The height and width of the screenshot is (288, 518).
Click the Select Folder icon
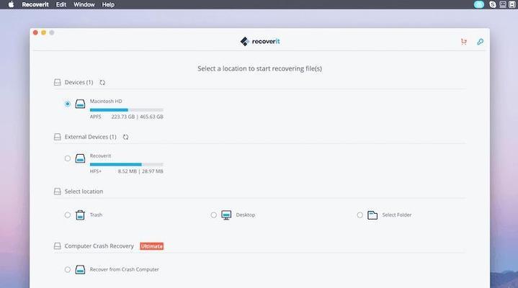pyautogui.click(x=372, y=215)
